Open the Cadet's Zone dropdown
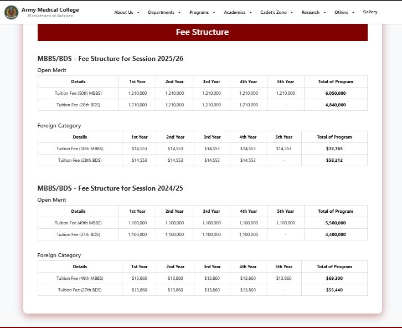Screen dimensions: 402x328 [276, 12]
